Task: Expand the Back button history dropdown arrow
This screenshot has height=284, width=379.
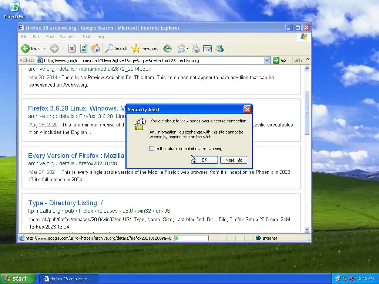Action: (44, 48)
